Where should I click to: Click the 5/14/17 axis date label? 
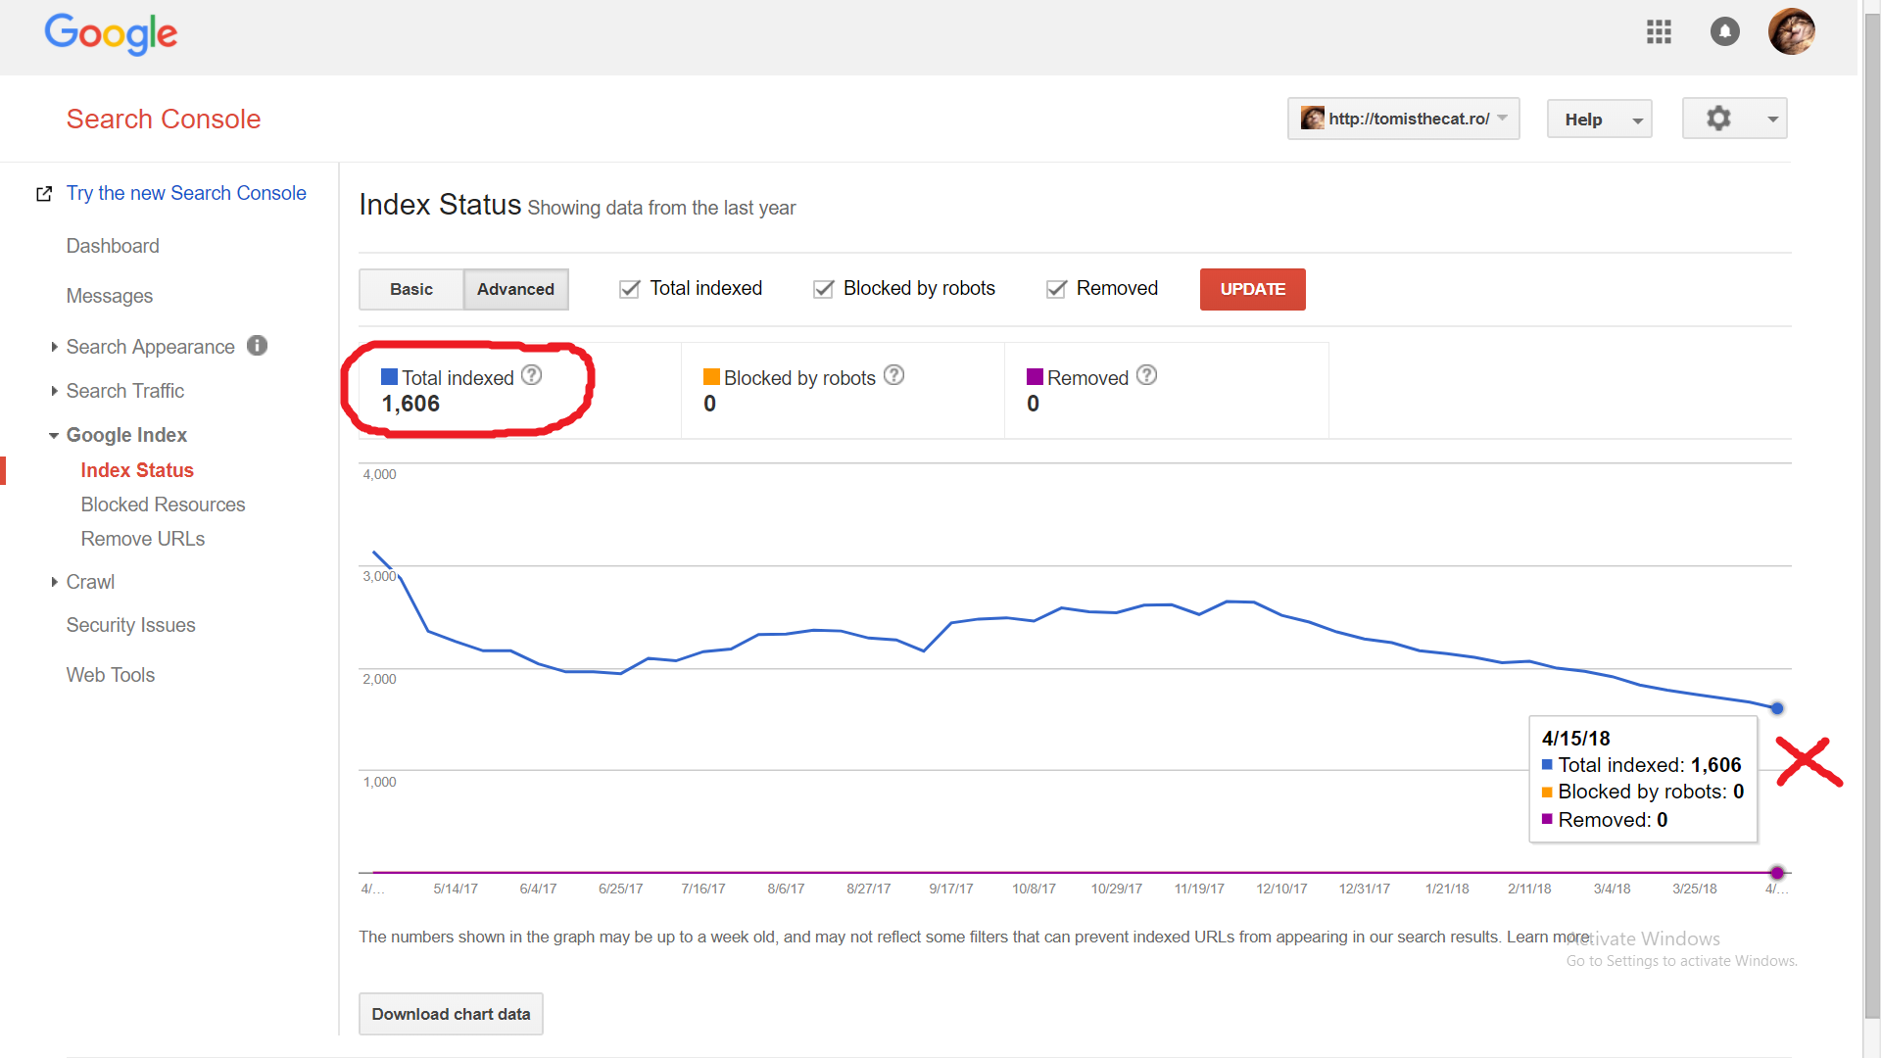[456, 889]
